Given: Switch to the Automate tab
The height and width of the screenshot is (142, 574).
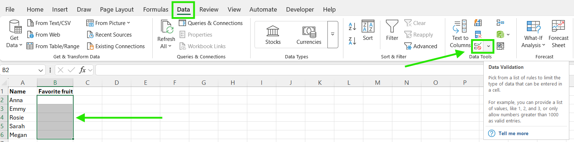Looking at the screenshot, I should [263, 9].
